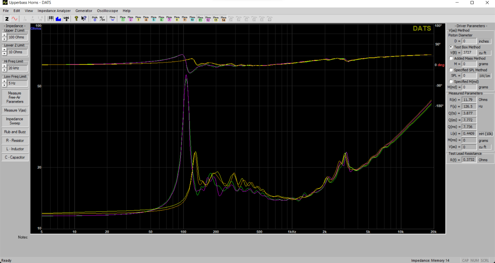Open the Generator menu
This screenshot has height=263, width=495.
84,11
